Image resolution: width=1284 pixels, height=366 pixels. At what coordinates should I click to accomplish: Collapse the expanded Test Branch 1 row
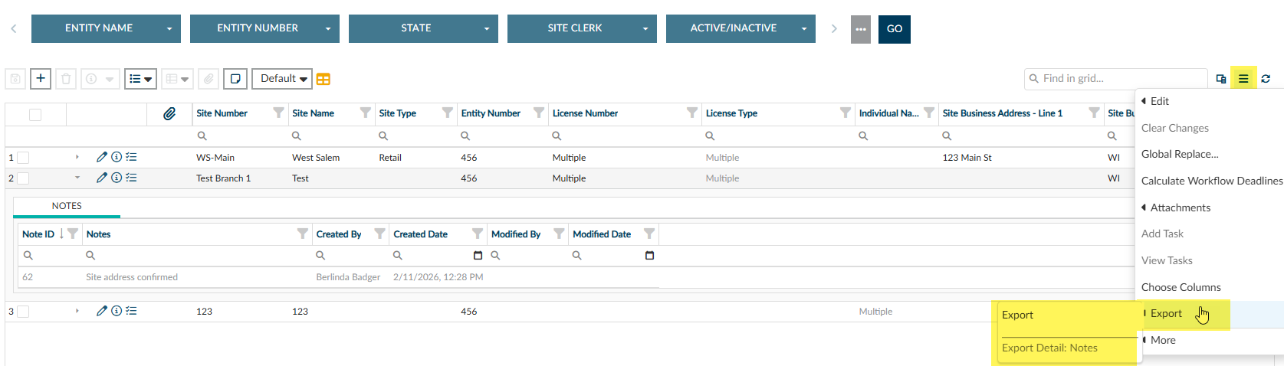pos(77,178)
